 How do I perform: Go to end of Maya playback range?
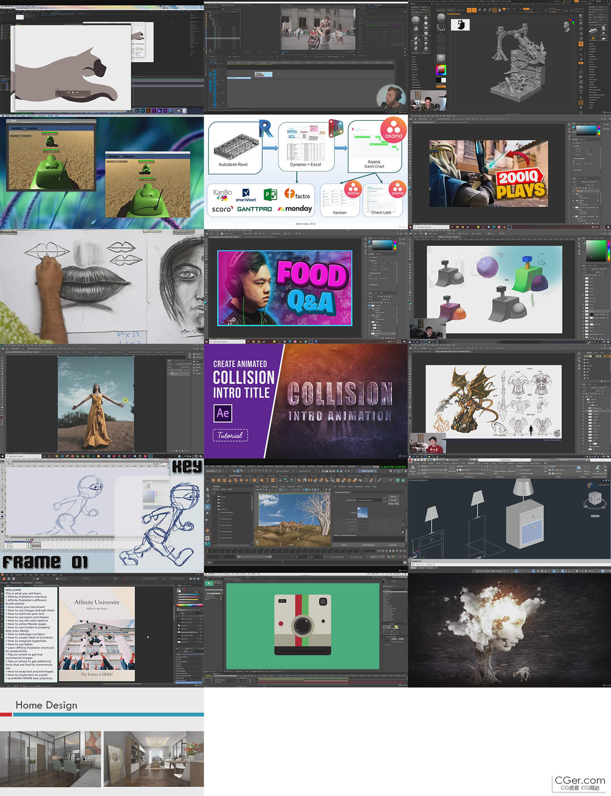pyautogui.click(x=404, y=551)
